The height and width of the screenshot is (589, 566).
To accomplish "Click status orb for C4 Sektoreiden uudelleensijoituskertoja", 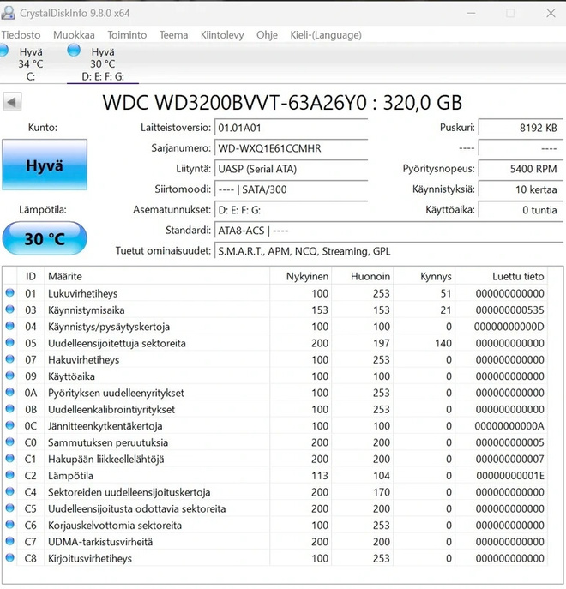I will pyautogui.click(x=10, y=491).
